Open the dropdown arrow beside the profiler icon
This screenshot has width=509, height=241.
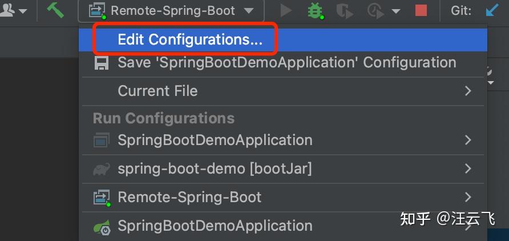point(395,11)
